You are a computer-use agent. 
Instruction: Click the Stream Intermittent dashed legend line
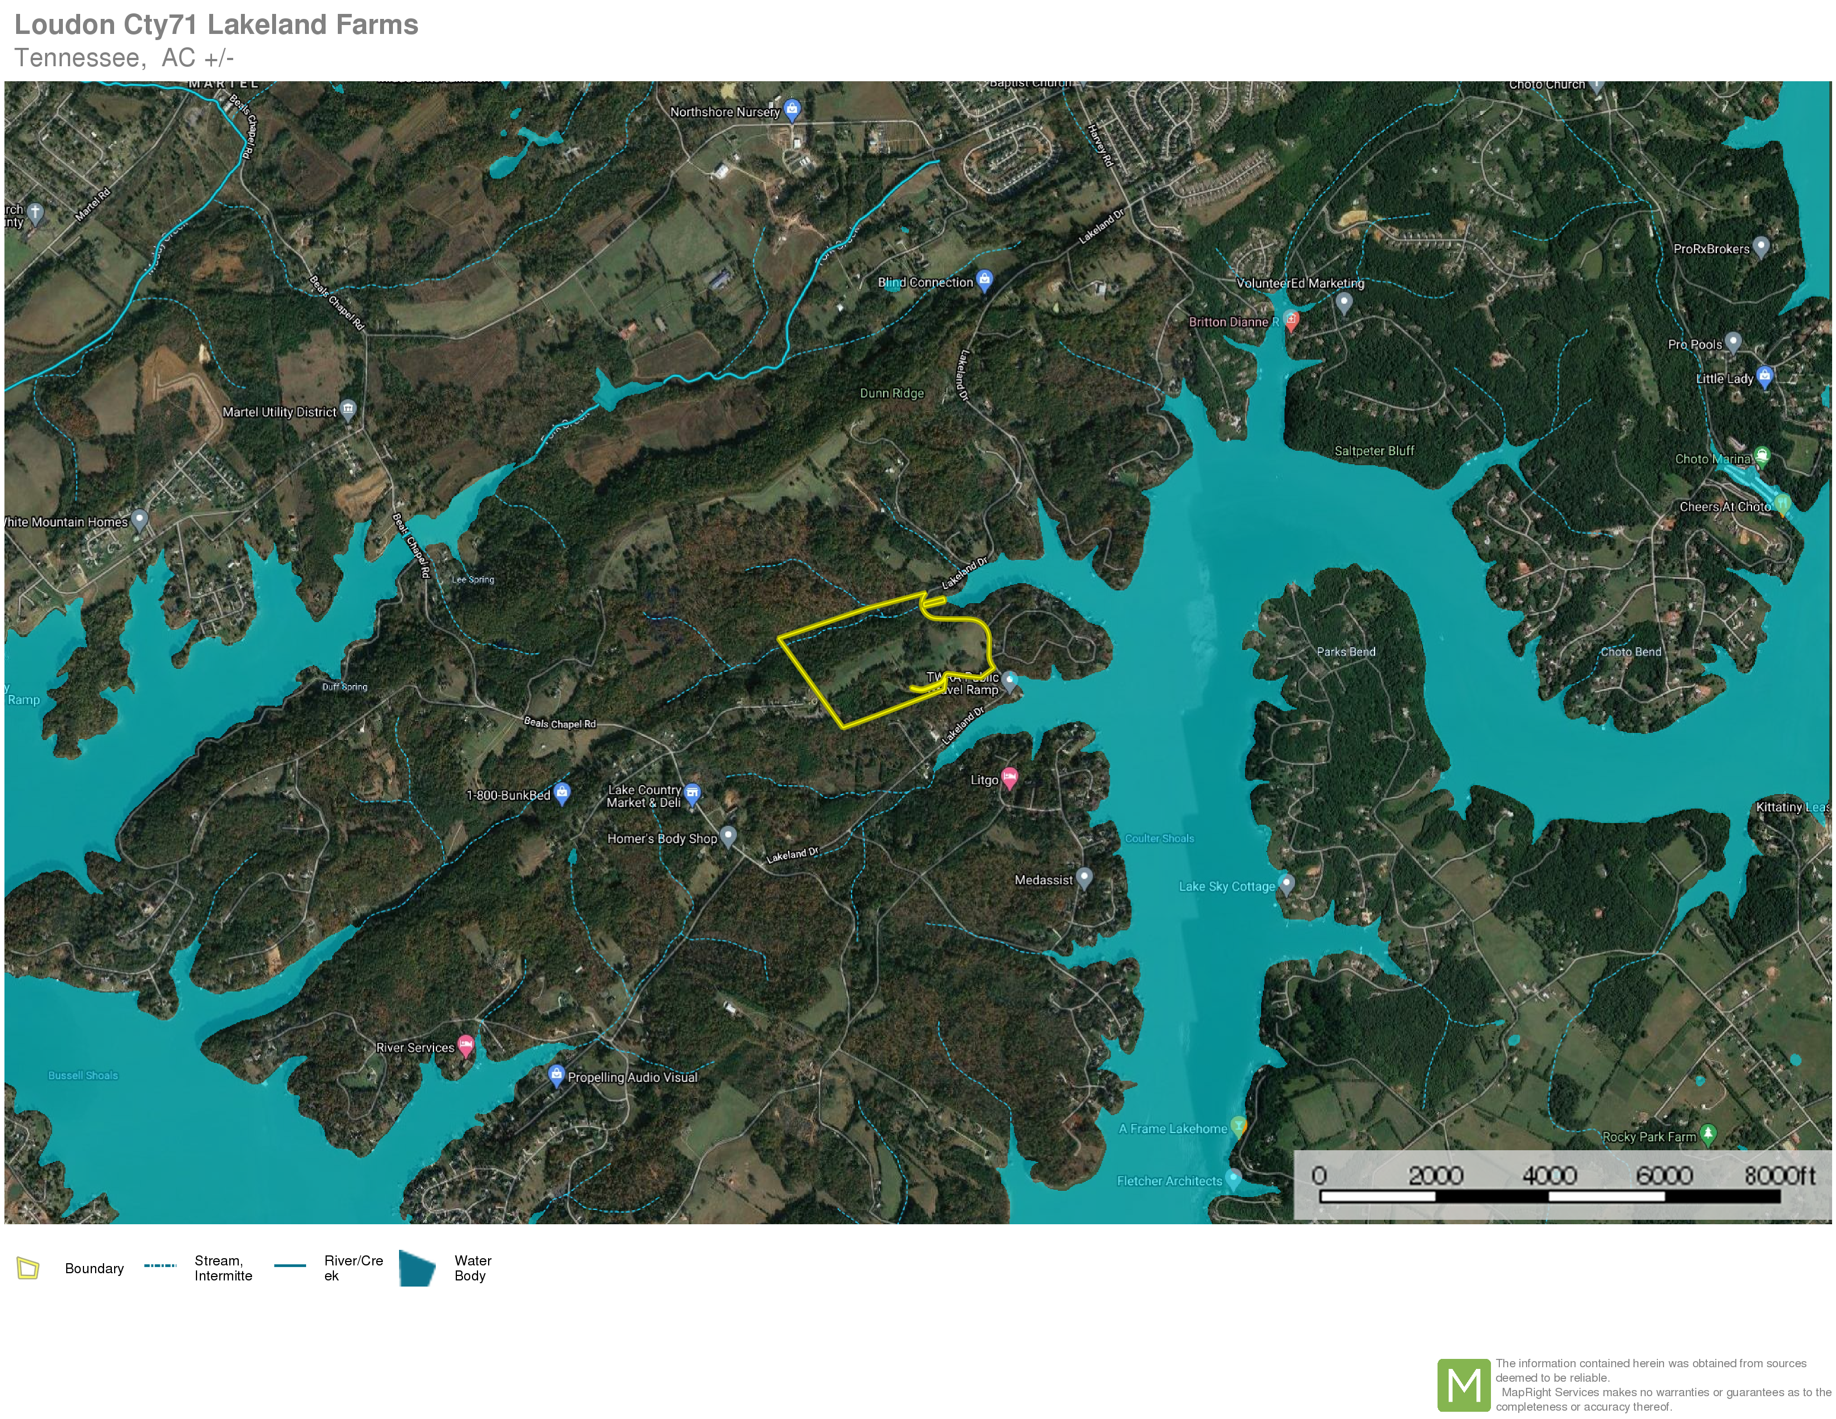point(160,1265)
